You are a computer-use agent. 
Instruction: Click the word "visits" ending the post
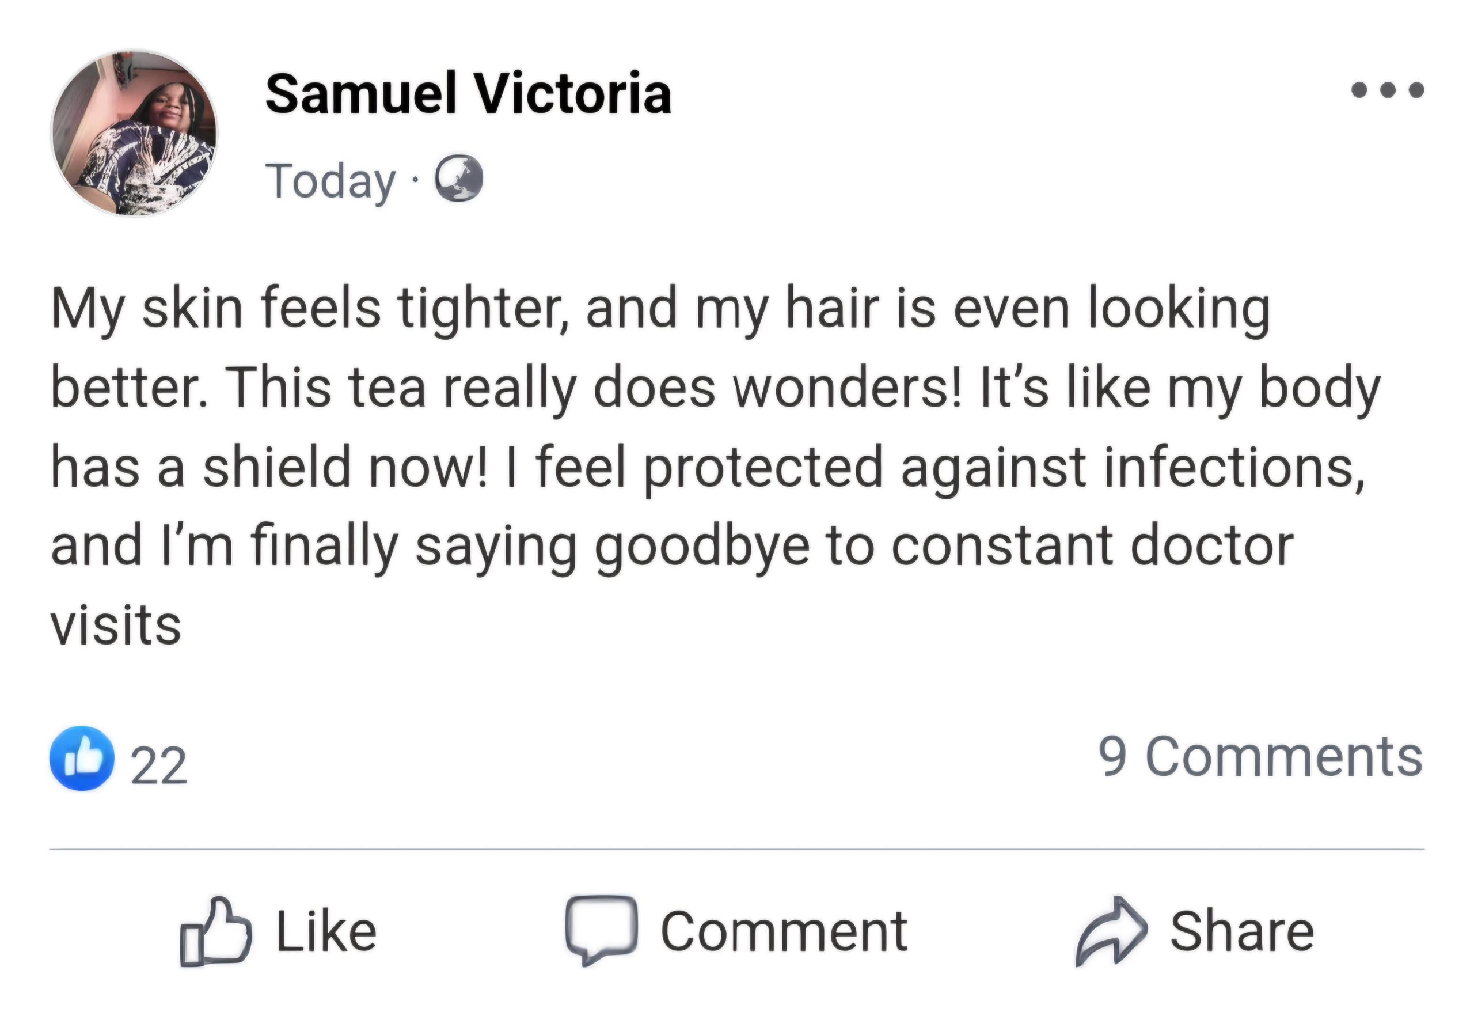coord(116,626)
